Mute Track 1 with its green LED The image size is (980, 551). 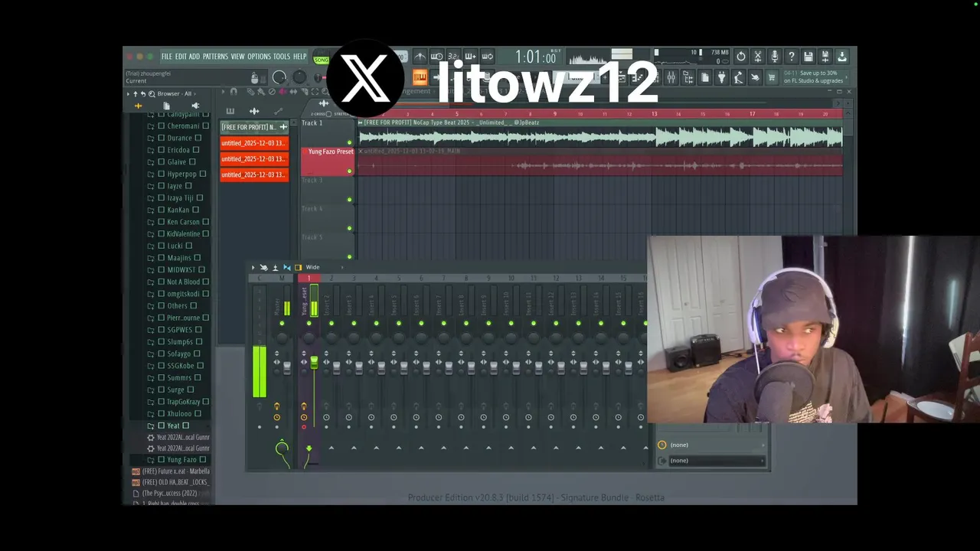(350, 142)
